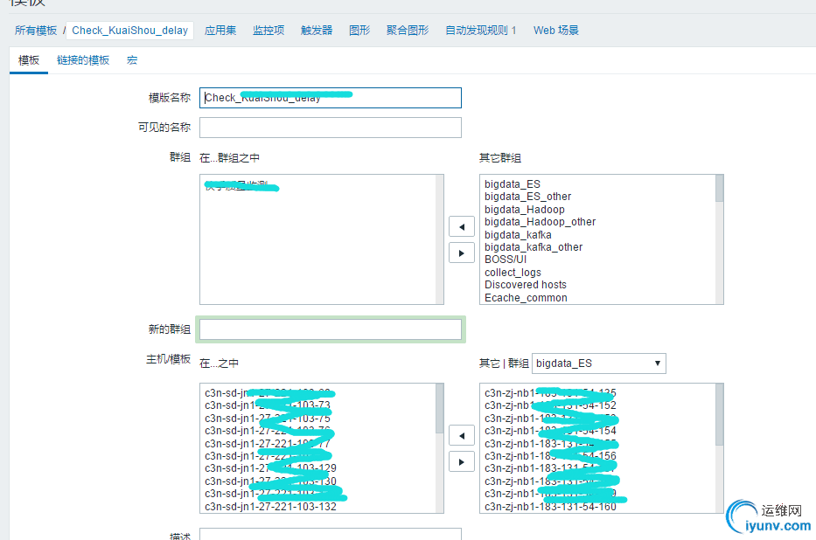Select bigdata_Hadoop_other group
This screenshot has width=816, height=540.
click(x=540, y=222)
